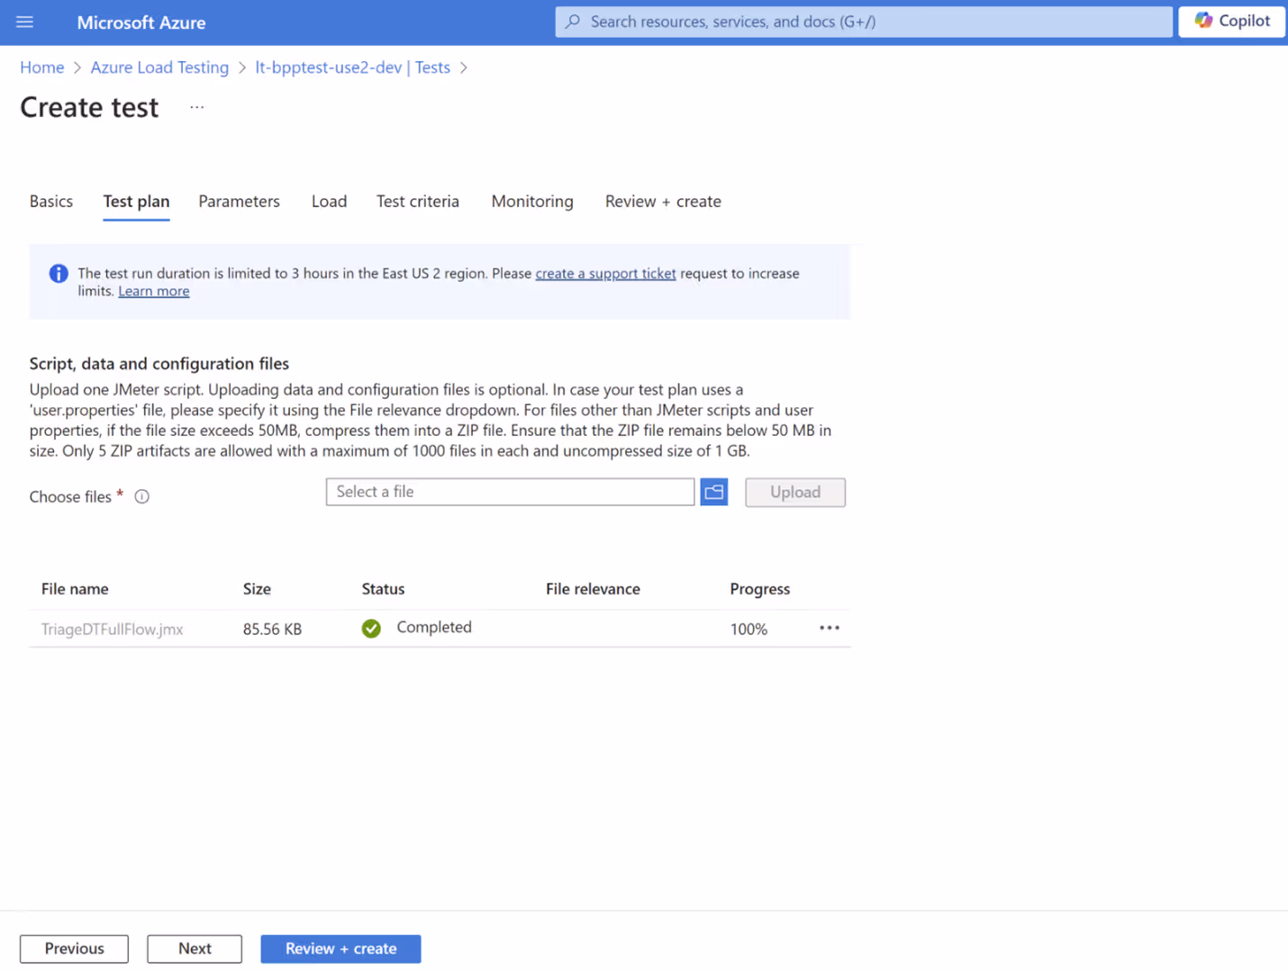Open the Test criteria tab
Viewport: 1288px width, 971px height.
pyautogui.click(x=418, y=201)
